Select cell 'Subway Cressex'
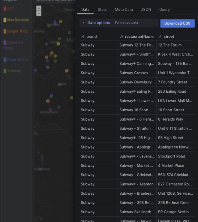Image resolution: width=198 pixels, height=222 pixels. point(137,73)
